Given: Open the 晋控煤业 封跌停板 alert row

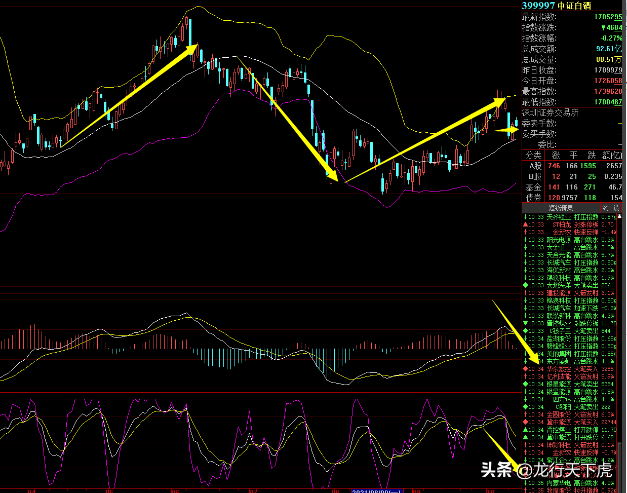Looking at the screenshot, I should tap(570, 323).
